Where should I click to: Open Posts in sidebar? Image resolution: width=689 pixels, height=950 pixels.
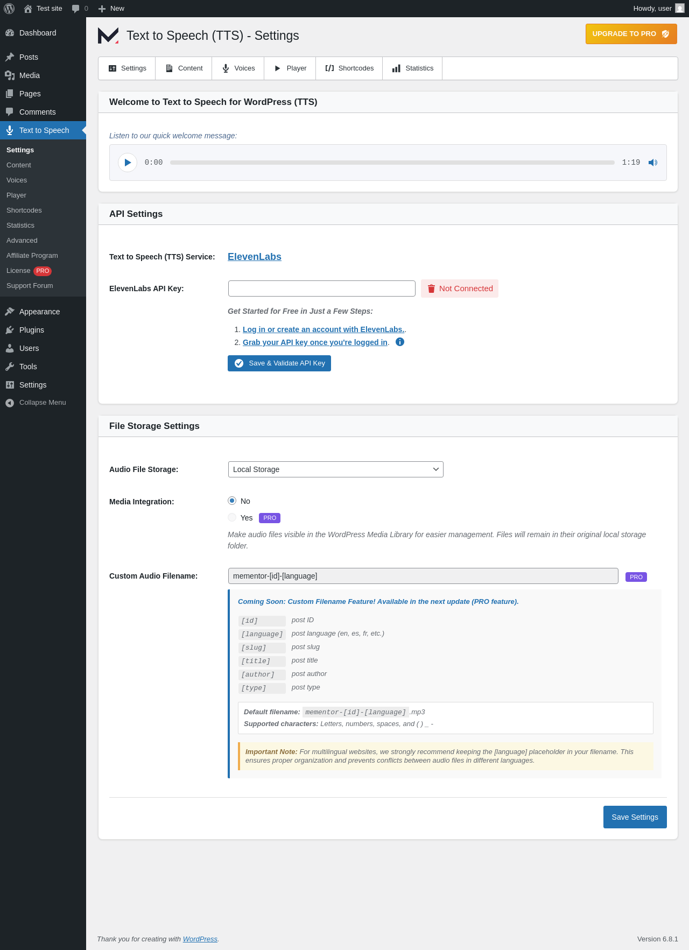(43, 57)
